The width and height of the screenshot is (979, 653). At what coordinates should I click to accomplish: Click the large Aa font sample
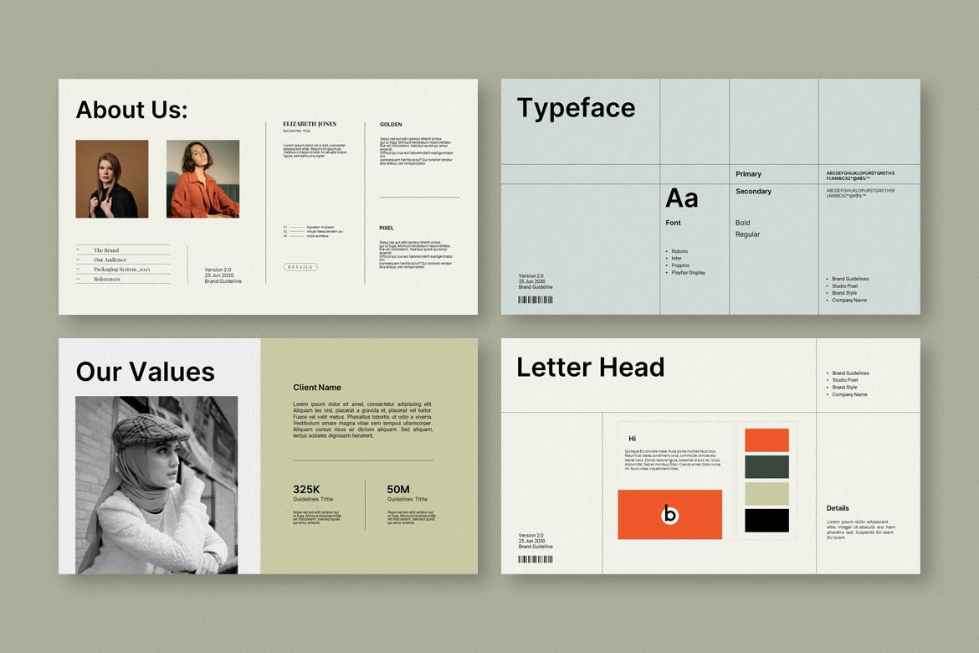[681, 198]
